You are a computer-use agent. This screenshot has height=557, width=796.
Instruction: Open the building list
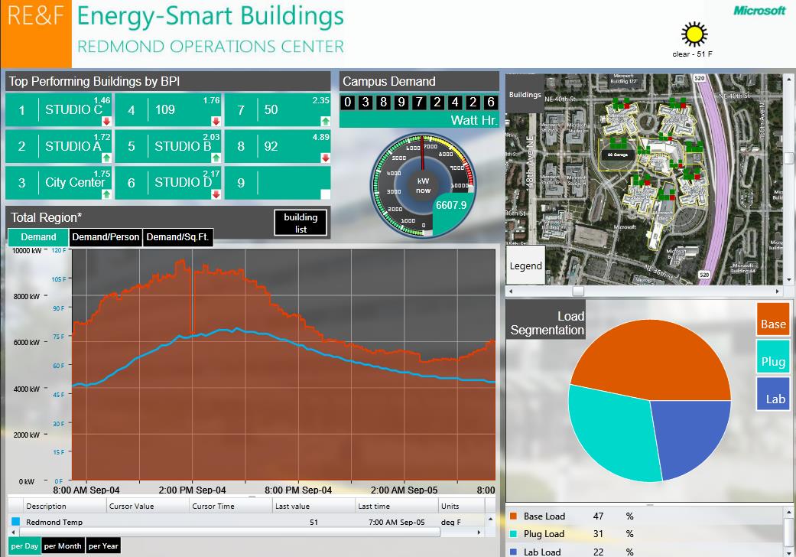[x=301, y=223]
